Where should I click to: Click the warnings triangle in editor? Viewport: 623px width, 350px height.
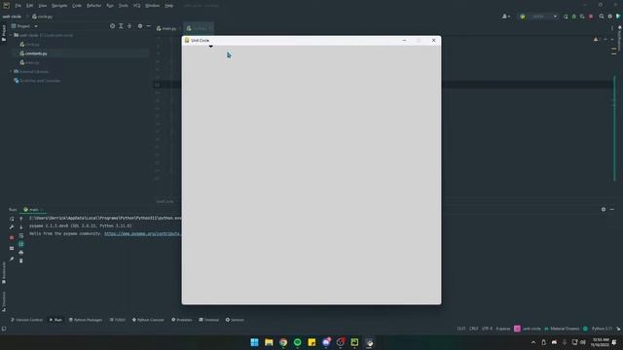pos(596,39)
